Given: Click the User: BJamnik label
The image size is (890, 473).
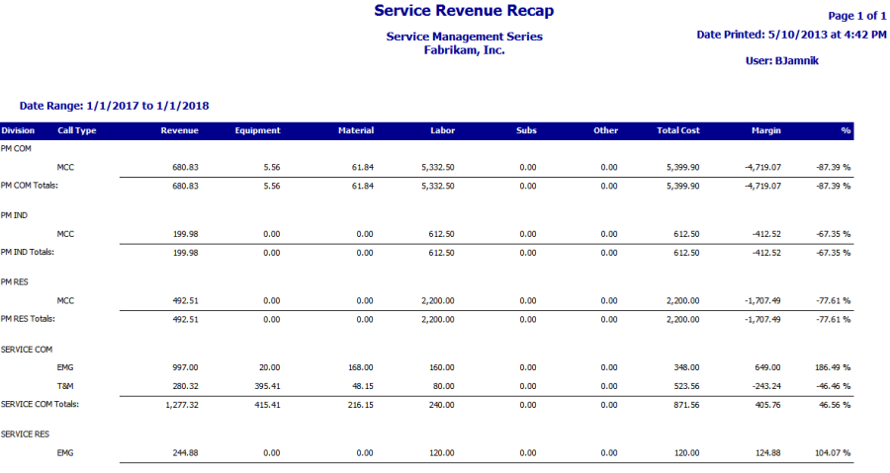Looking at the screenshot, I should 781,60.
